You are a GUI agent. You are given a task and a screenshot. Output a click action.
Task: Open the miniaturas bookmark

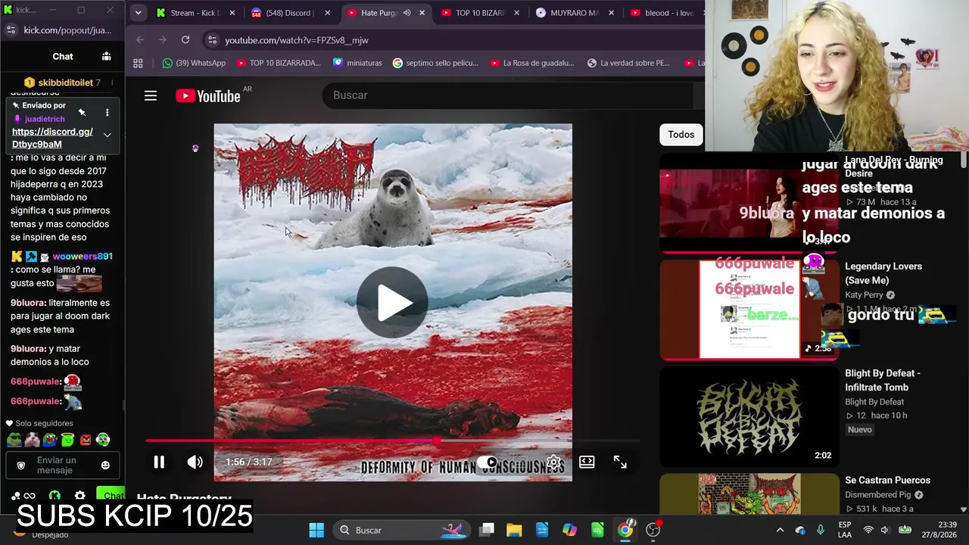click(x=357, y=63)
